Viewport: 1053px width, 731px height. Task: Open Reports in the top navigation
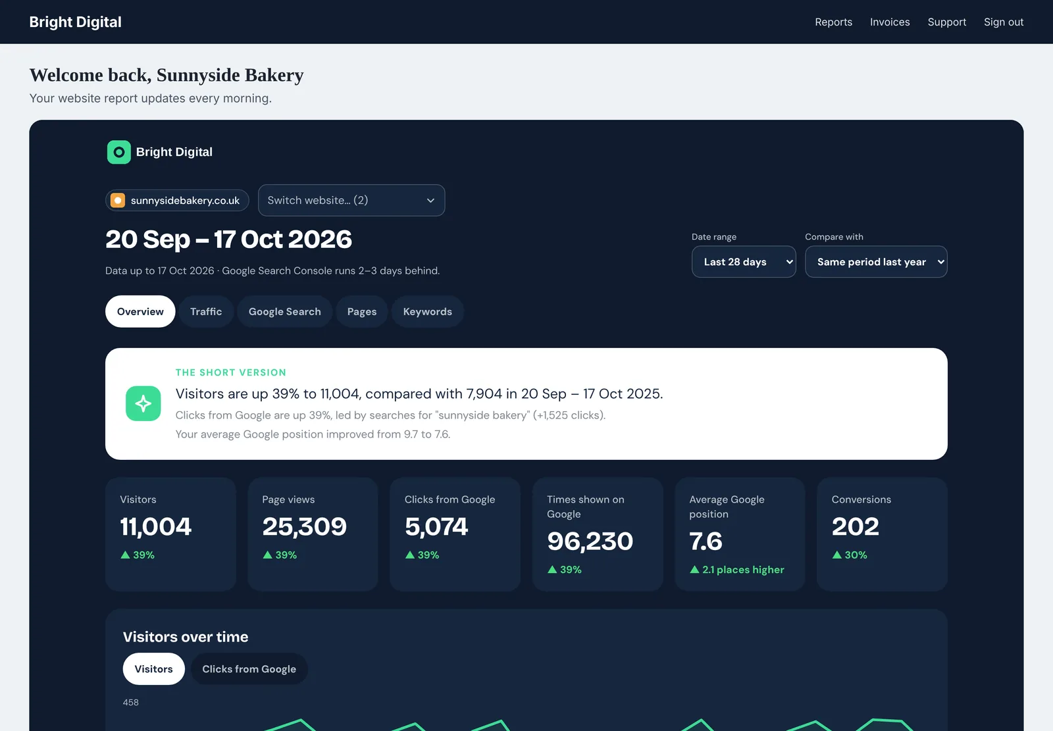[x=833, y=22]
